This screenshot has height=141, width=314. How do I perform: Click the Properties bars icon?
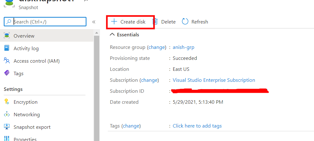7,139
